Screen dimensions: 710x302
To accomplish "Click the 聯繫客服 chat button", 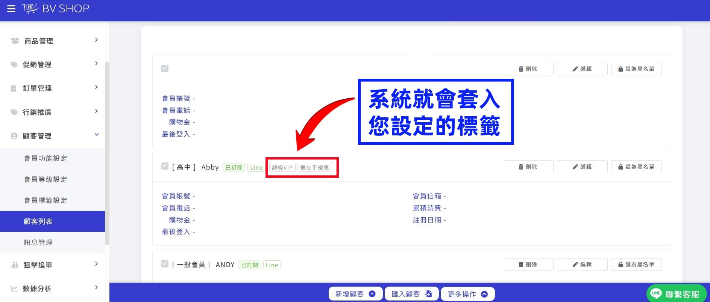I will 677,293.
